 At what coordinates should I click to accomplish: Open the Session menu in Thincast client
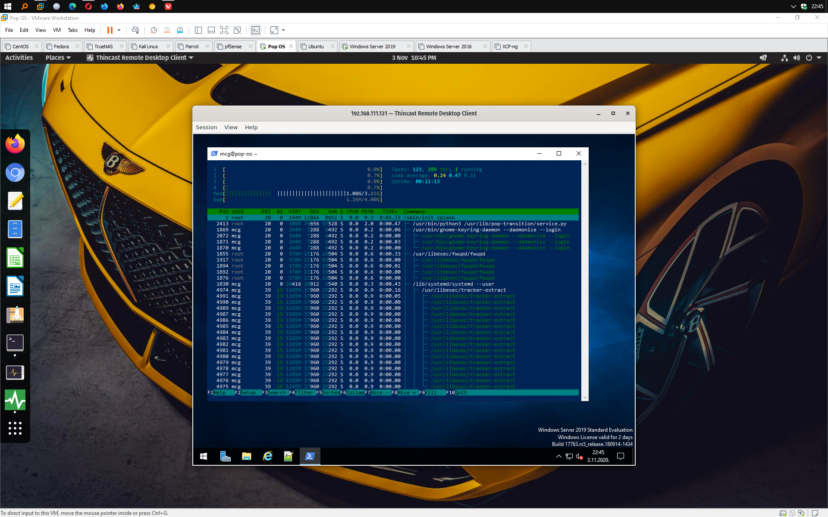click(x=206, y=127)
